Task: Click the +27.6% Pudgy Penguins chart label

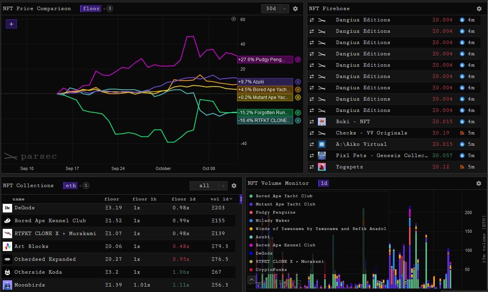Action: tap(265, 60)
